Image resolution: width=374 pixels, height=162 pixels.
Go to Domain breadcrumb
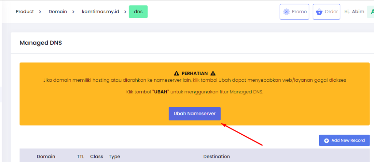(x=58, y=12)
